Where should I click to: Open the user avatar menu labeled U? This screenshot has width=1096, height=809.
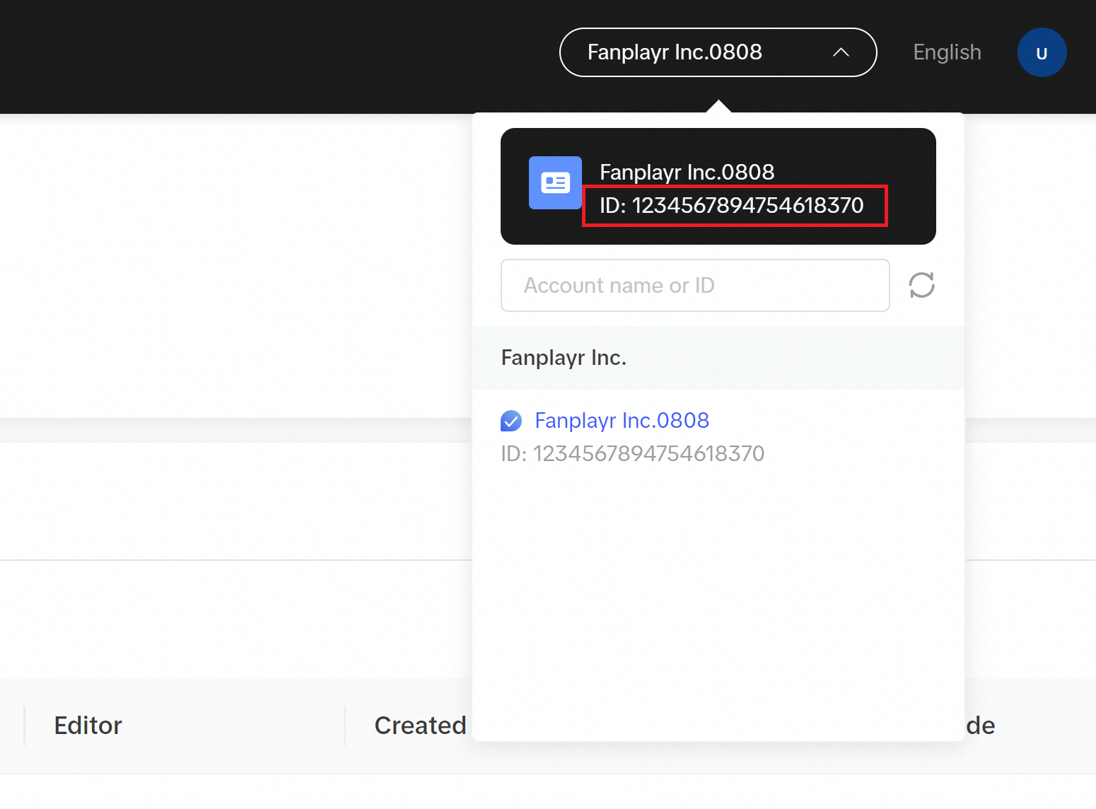(1042, 52)
